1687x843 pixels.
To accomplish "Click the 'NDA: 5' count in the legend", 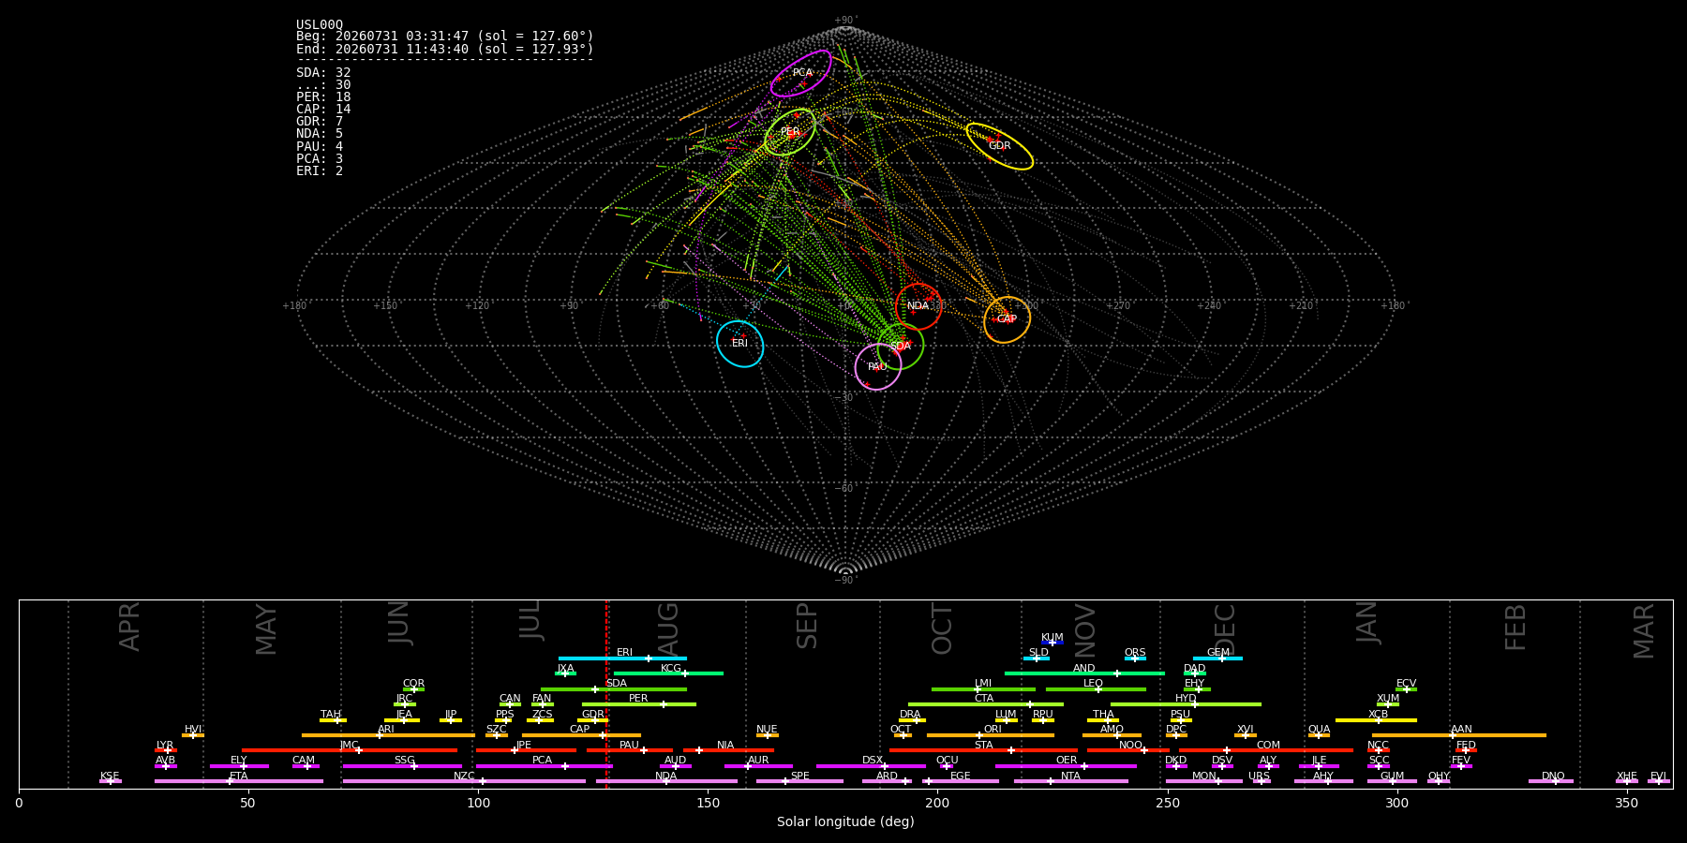I will 320,133.
